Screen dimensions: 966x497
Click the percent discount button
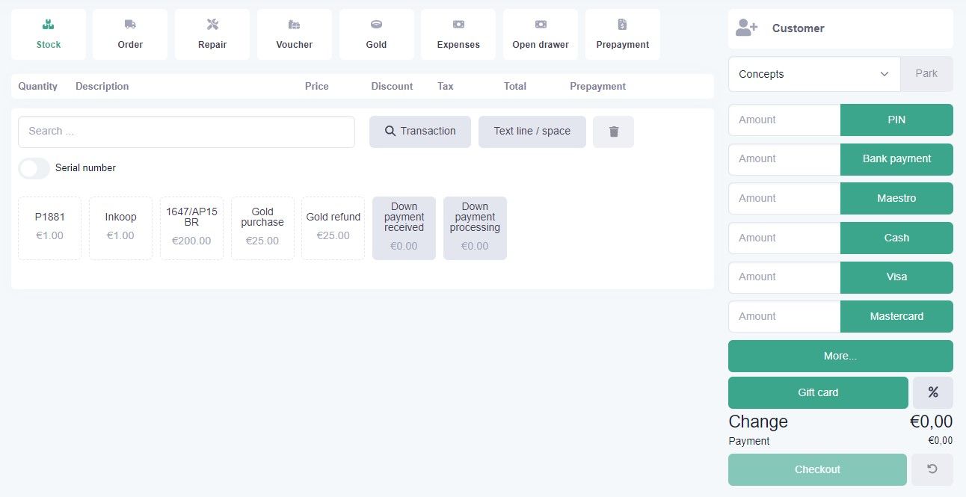coord(932,392)
